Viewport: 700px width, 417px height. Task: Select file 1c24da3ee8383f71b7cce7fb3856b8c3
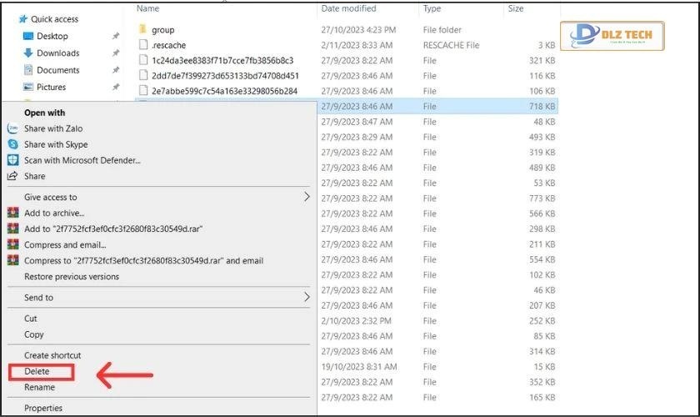[x=222, y=60]
